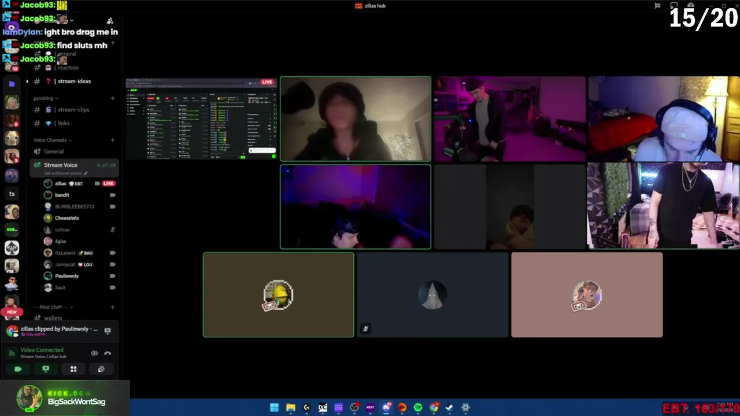Open File Explorer from taskbar

(x=290, y=407)
